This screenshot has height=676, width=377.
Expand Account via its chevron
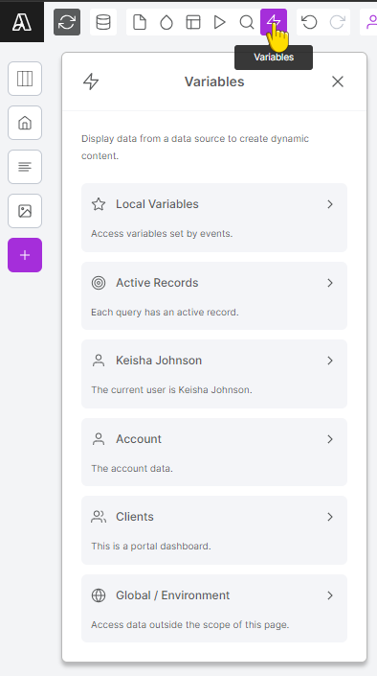coord(330,439)
